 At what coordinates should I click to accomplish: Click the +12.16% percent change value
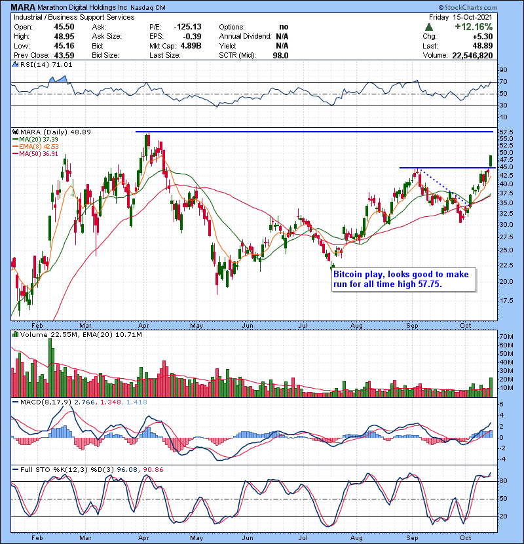[x=474, y=27]
